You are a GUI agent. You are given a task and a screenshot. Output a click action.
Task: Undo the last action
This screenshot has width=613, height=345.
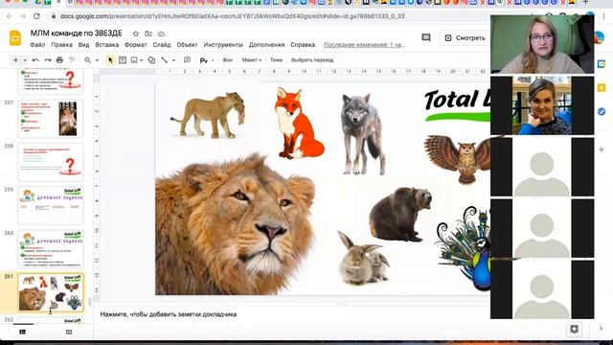(35, 60)
